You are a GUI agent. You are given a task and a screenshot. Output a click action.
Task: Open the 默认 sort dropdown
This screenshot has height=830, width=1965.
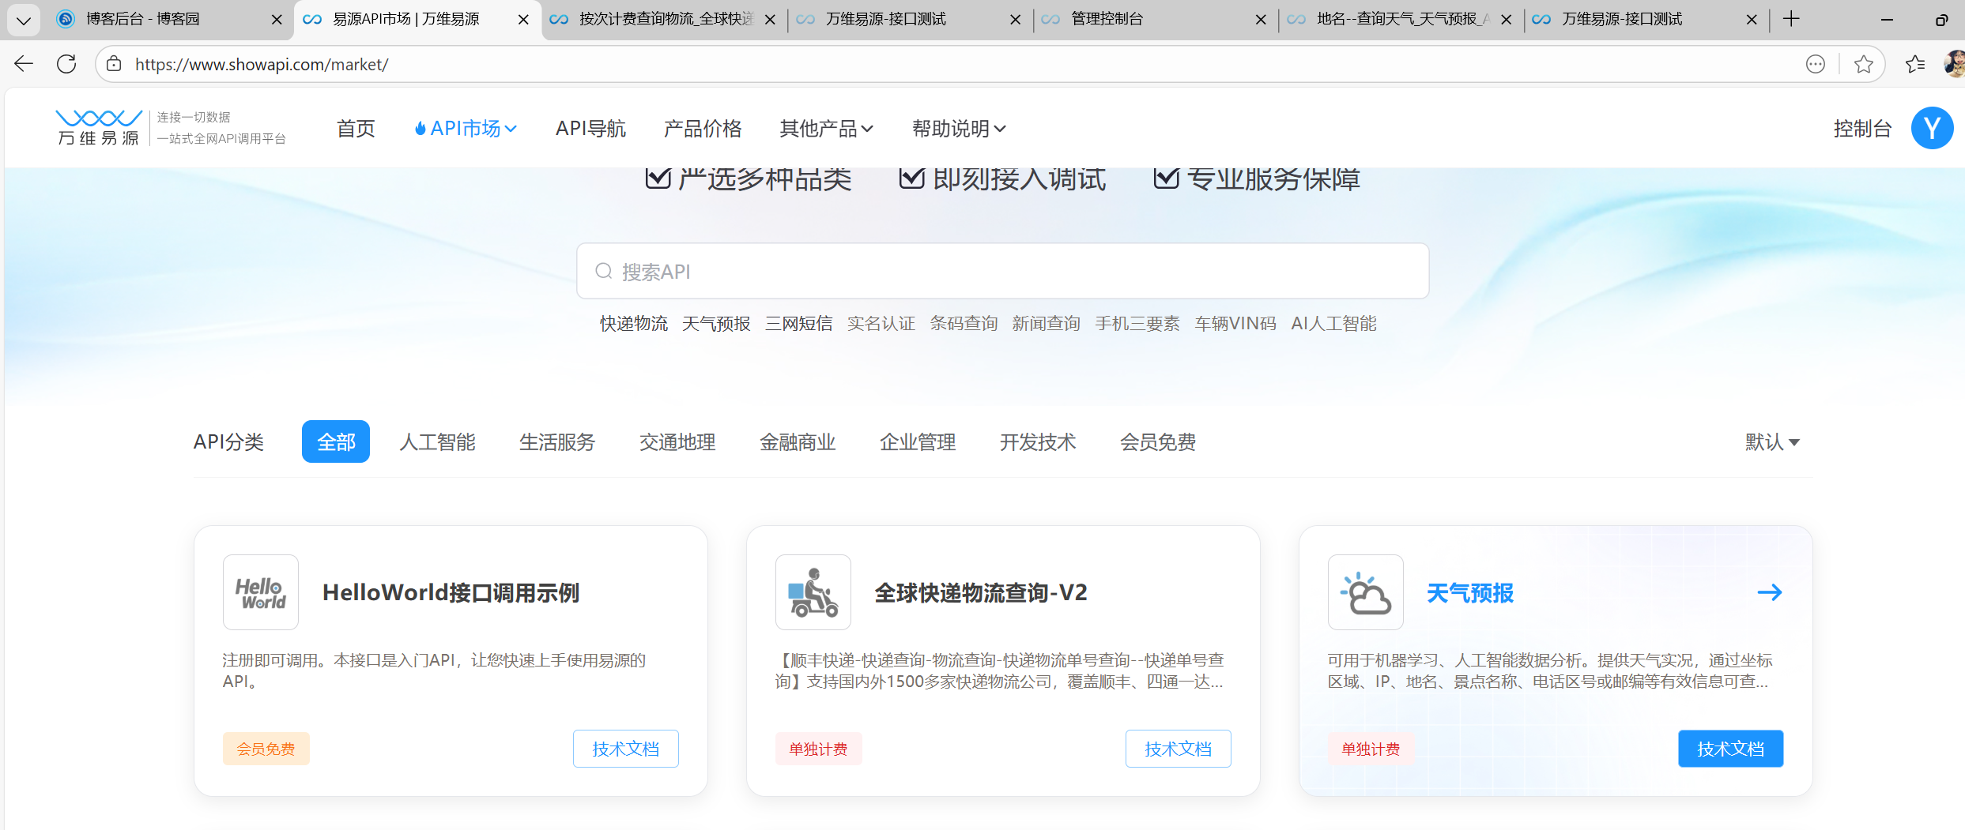click(1772, 441)
